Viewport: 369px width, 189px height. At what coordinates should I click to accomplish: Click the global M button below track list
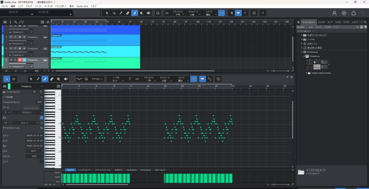[6, 71]
